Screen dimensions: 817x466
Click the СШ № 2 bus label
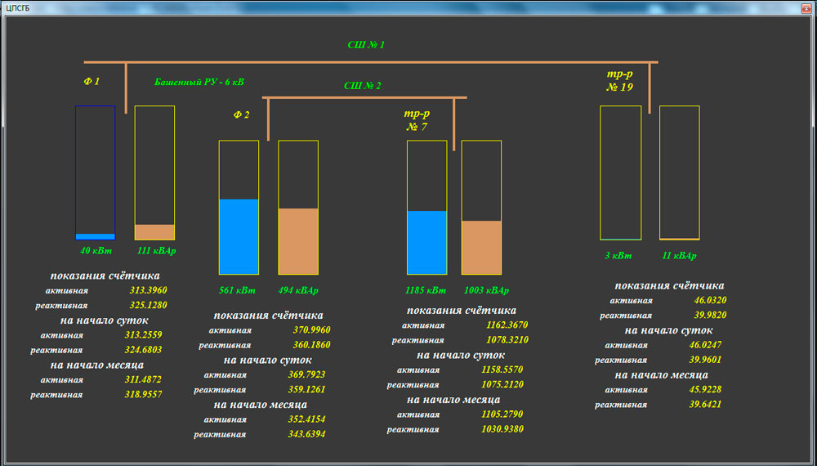pos(362,86)
